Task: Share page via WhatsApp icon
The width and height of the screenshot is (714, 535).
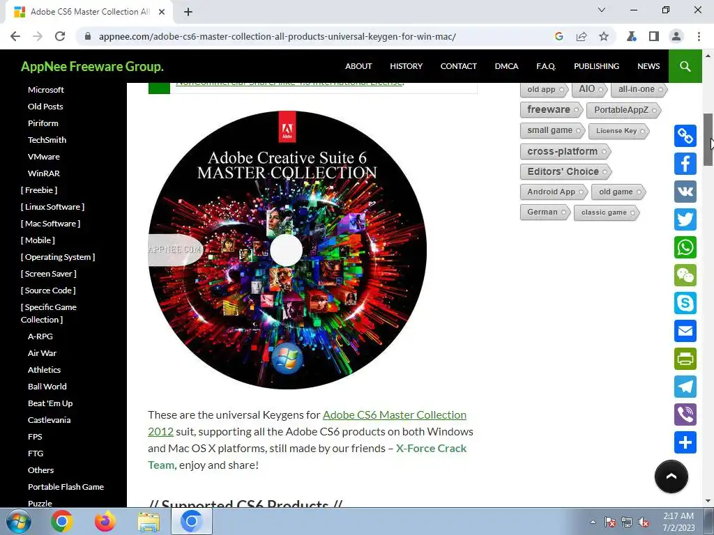Action: pos(685,247)
